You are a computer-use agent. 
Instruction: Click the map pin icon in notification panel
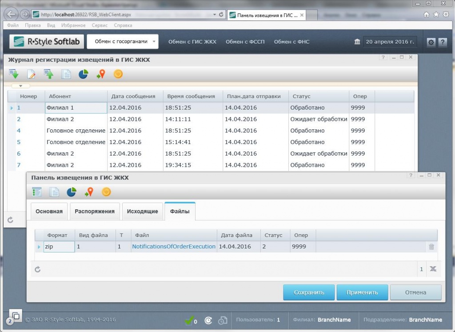point(89,192)
